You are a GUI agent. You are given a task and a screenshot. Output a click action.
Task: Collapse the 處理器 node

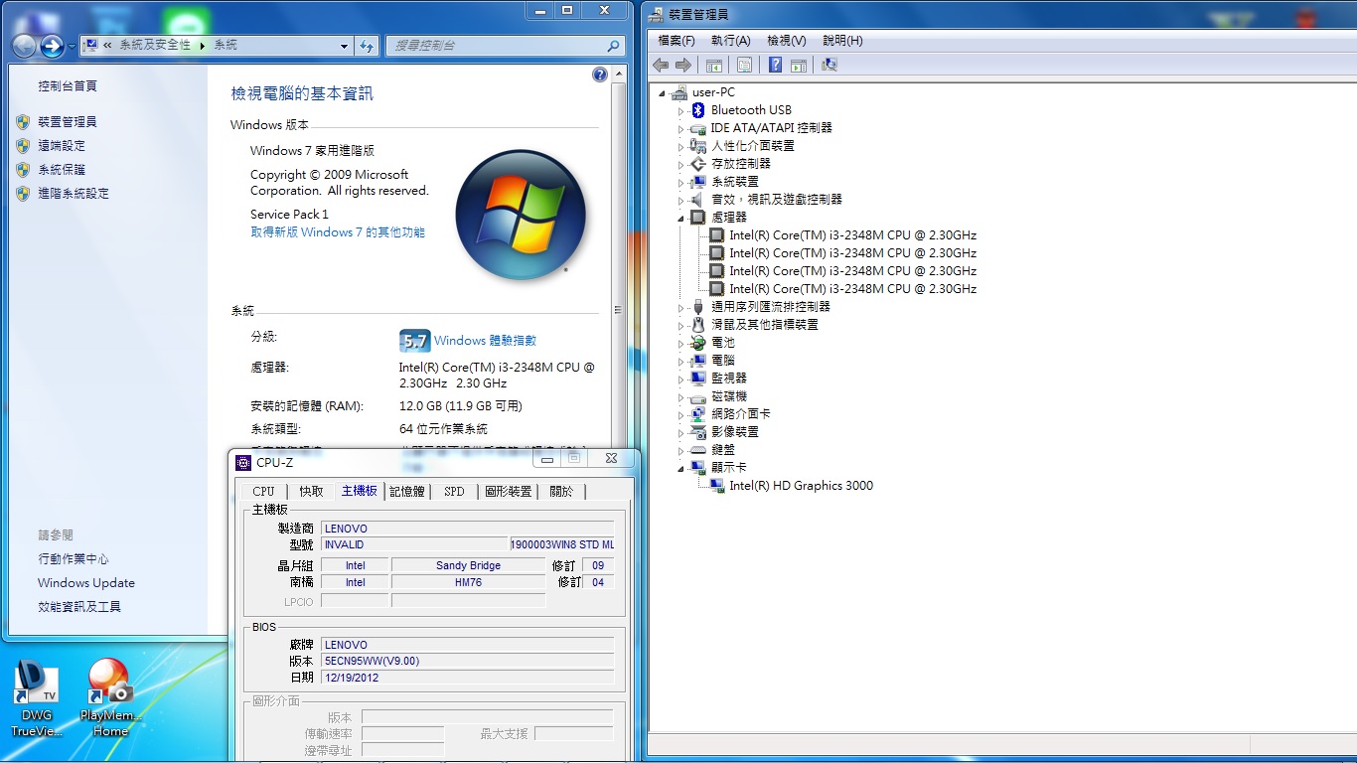coord(681,218)
